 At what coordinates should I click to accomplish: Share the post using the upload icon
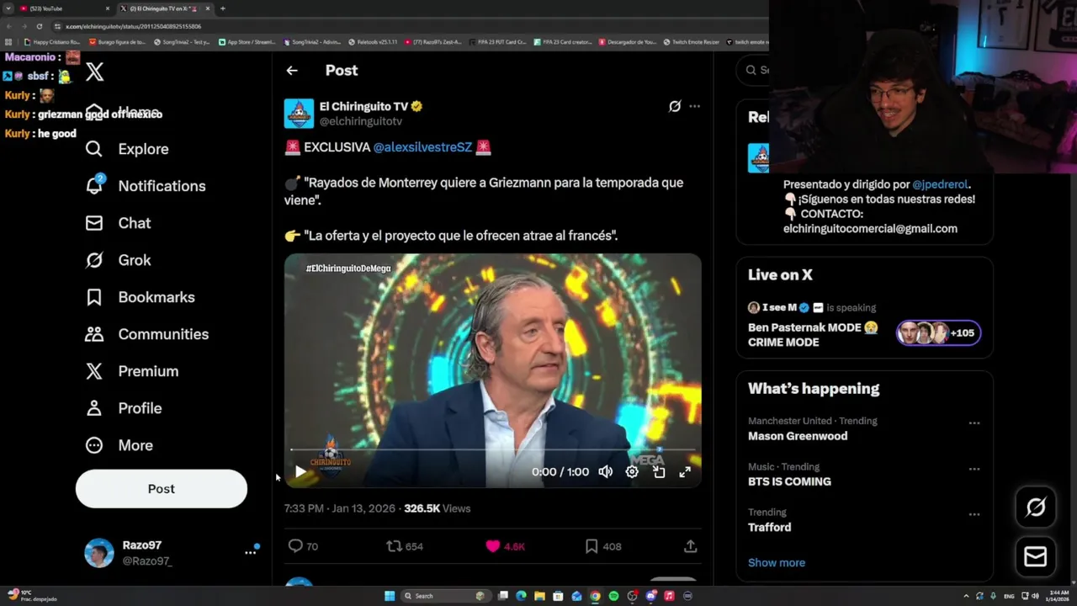click(690, 546)
